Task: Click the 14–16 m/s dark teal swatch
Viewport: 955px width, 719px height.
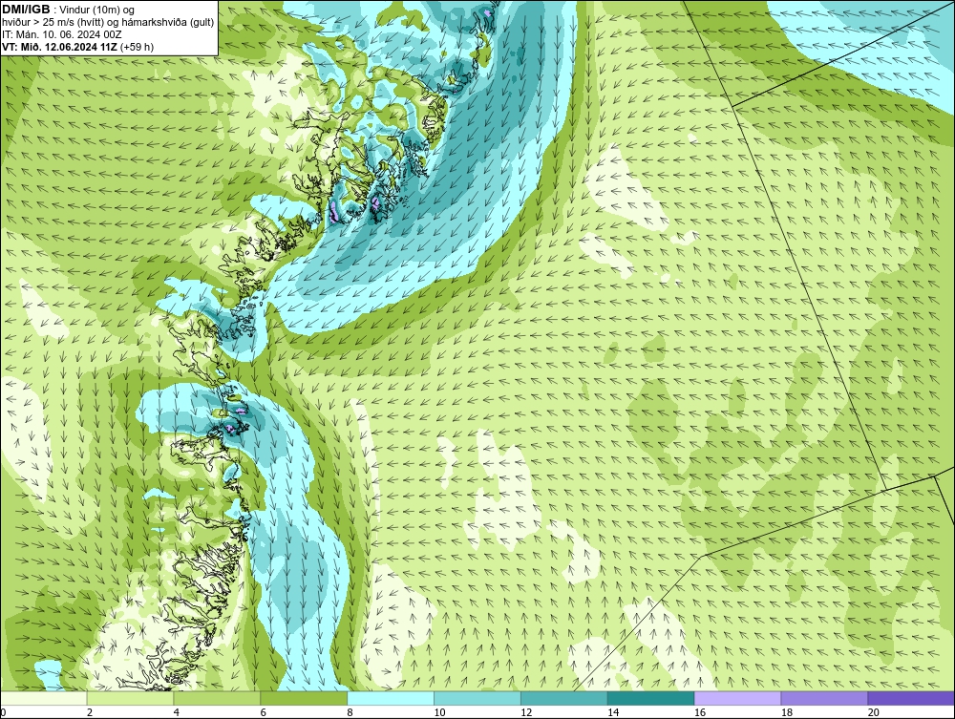Action: pyautogui.click(x=651, y=698)
